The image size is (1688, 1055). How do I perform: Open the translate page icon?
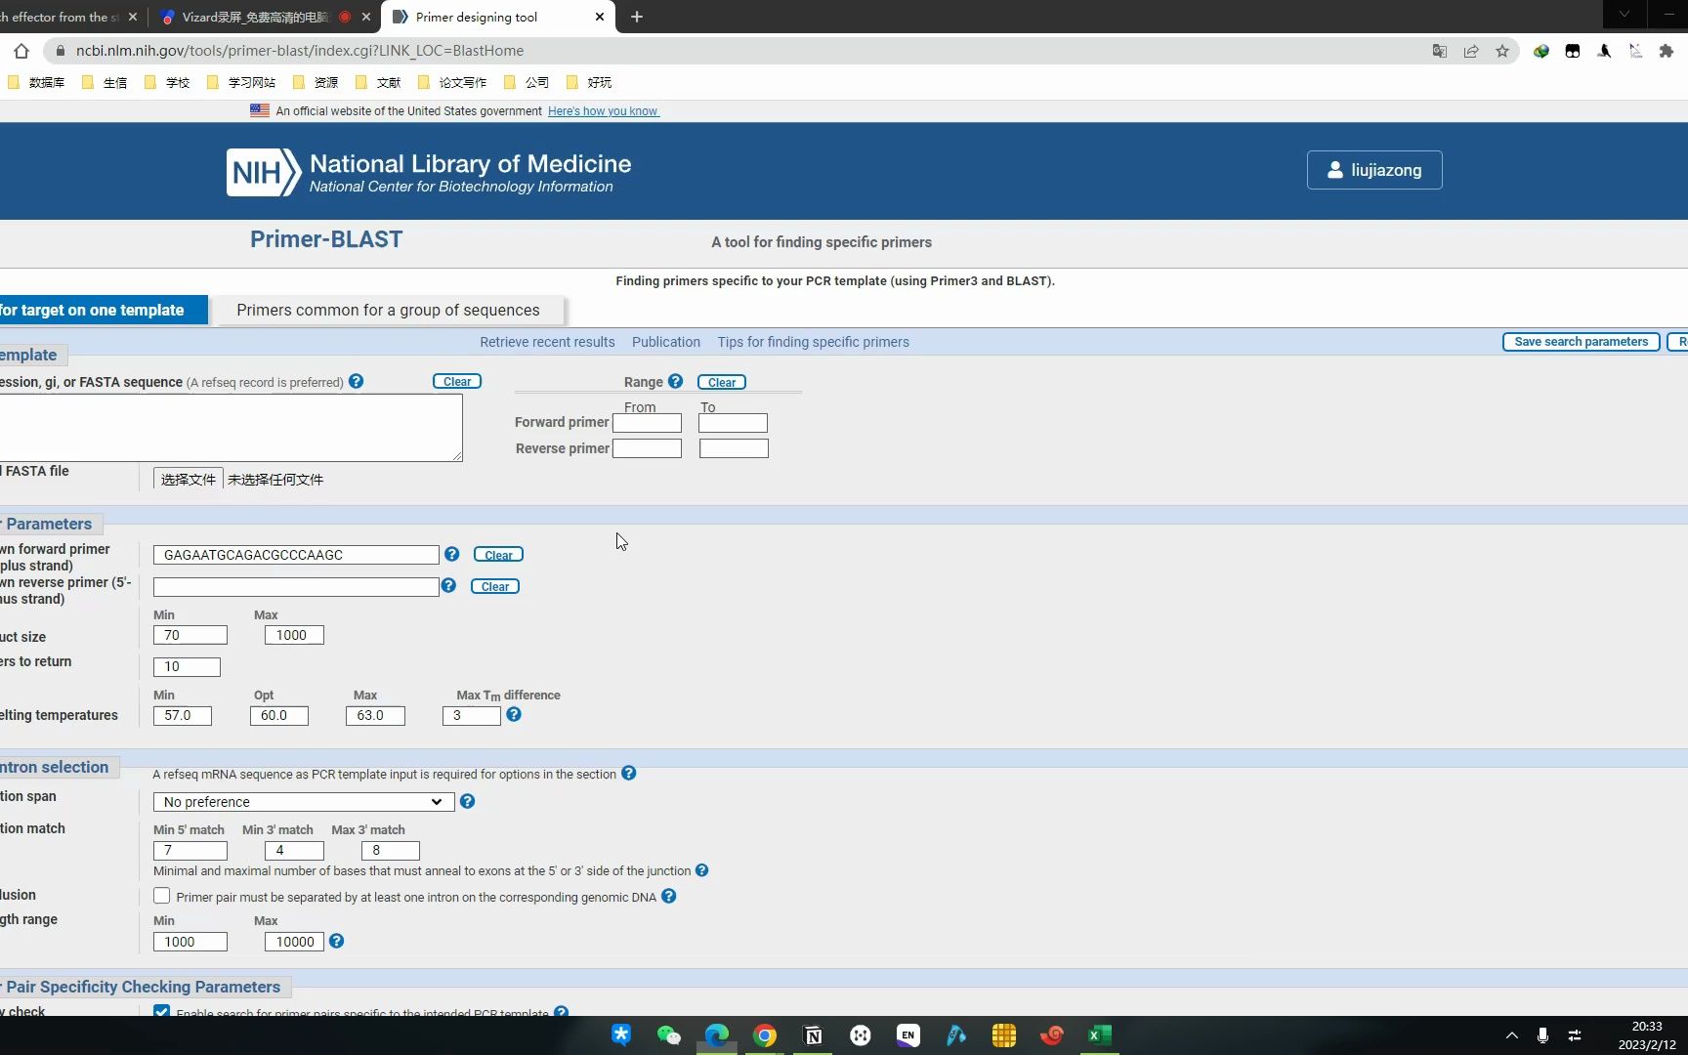click(x=1440, y=51)
